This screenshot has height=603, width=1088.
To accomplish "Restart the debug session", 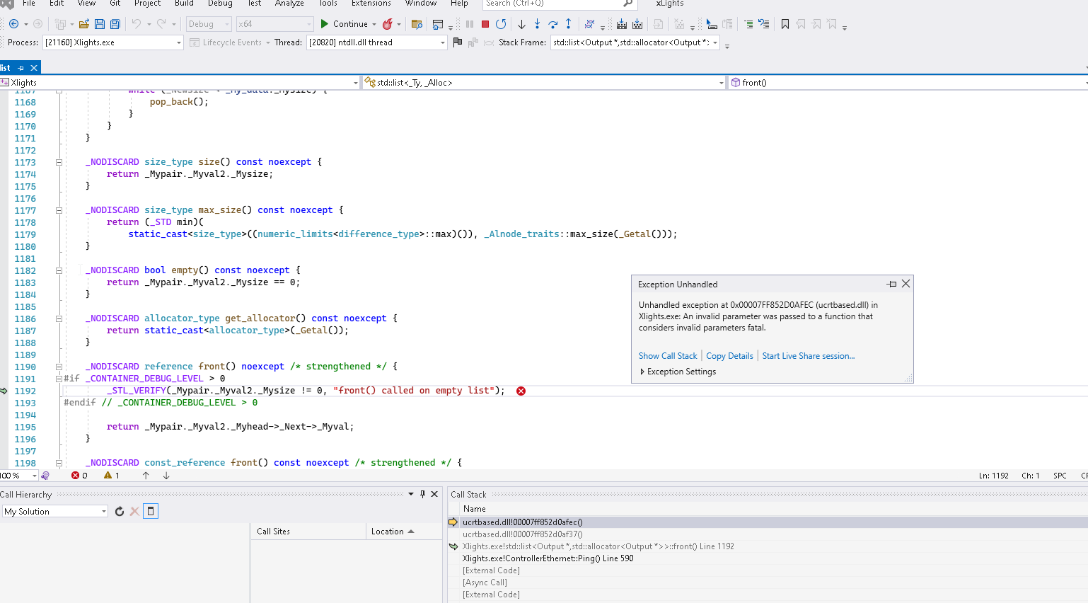I will (x=501, y=23).
